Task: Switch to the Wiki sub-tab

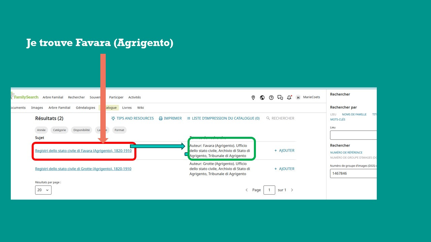Action: click(x=140, y=108)
